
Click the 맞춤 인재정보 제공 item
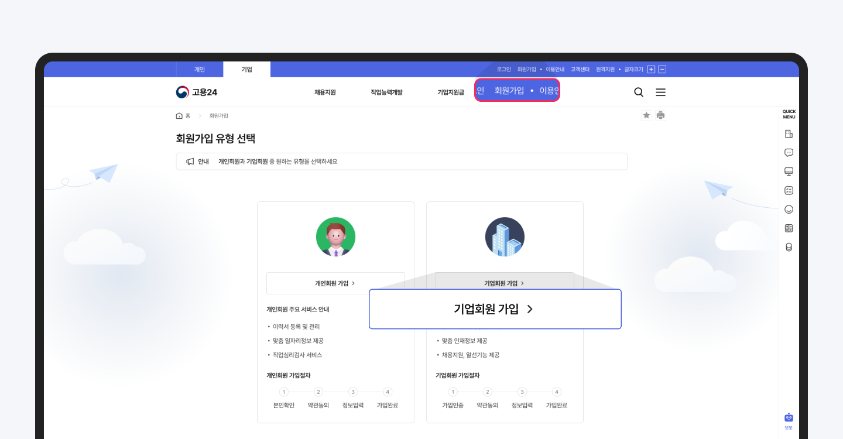(x=464, y=341)
